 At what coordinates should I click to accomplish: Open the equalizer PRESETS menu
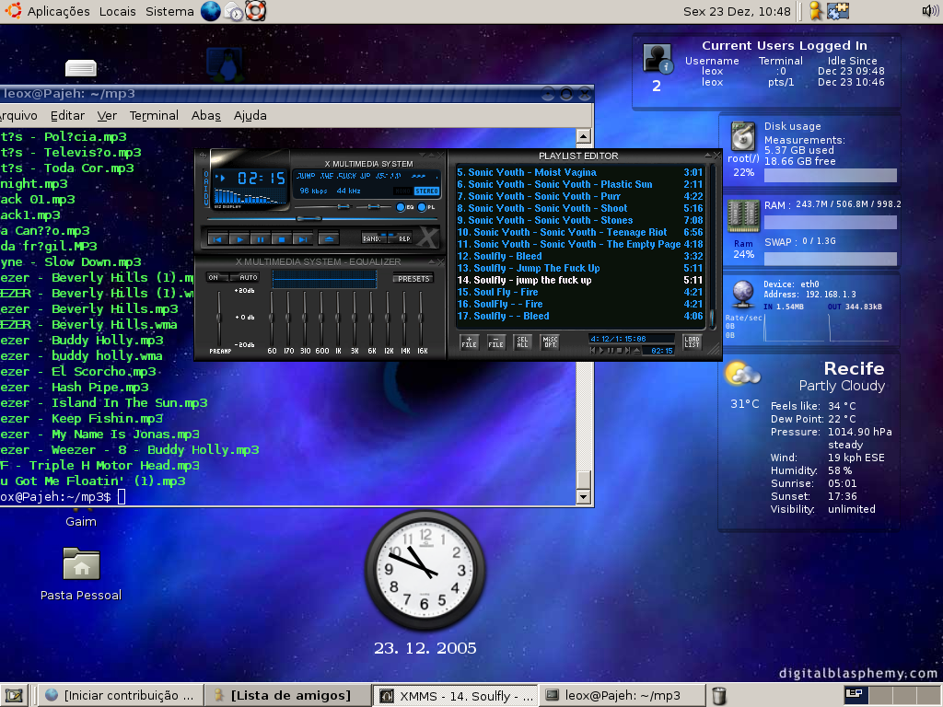pyautogui.click(x=413, y=279)
